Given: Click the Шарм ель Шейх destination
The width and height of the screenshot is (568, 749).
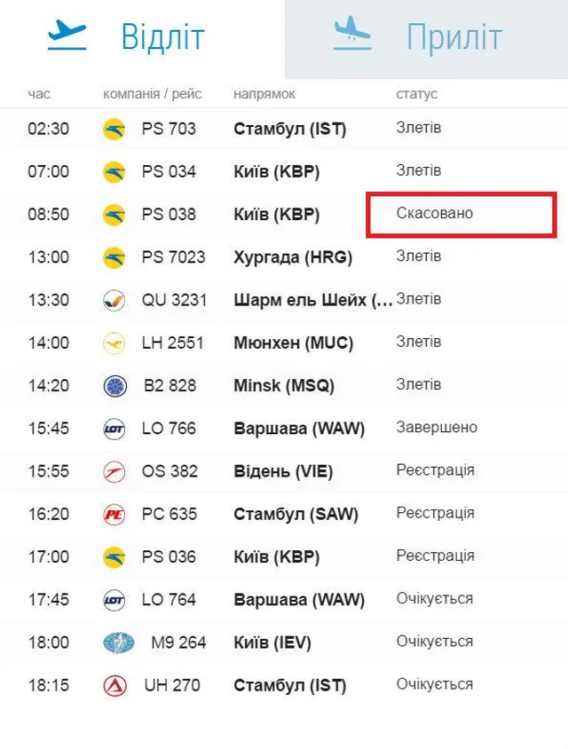Looking at the screenshot, I should coord(312,300).
